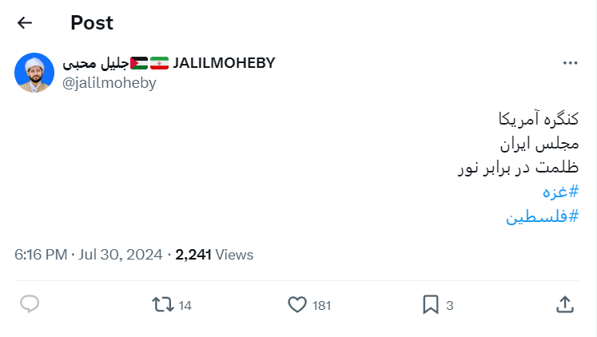Click the Persian post text body
Image resolution: width=597 pixels, height=337 pixels.
pyautogui.click(x=519, y=144)
